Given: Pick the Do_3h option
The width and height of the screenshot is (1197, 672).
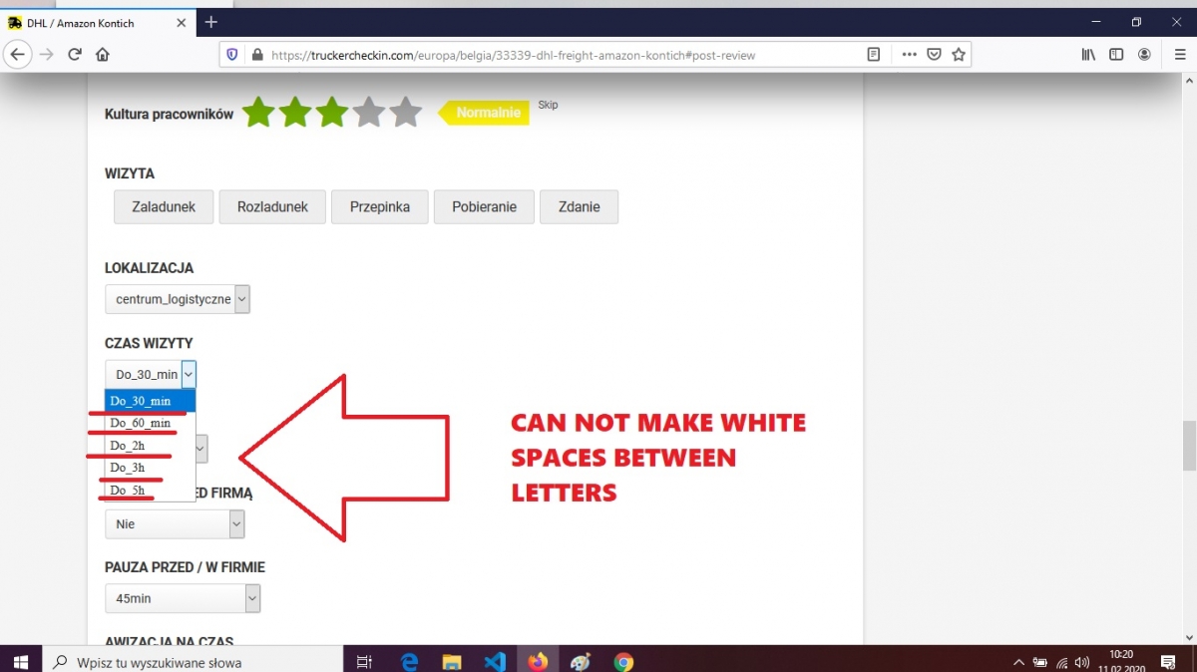Looking at the screenshot, I should pyautogui.click(x=128, y=468).
